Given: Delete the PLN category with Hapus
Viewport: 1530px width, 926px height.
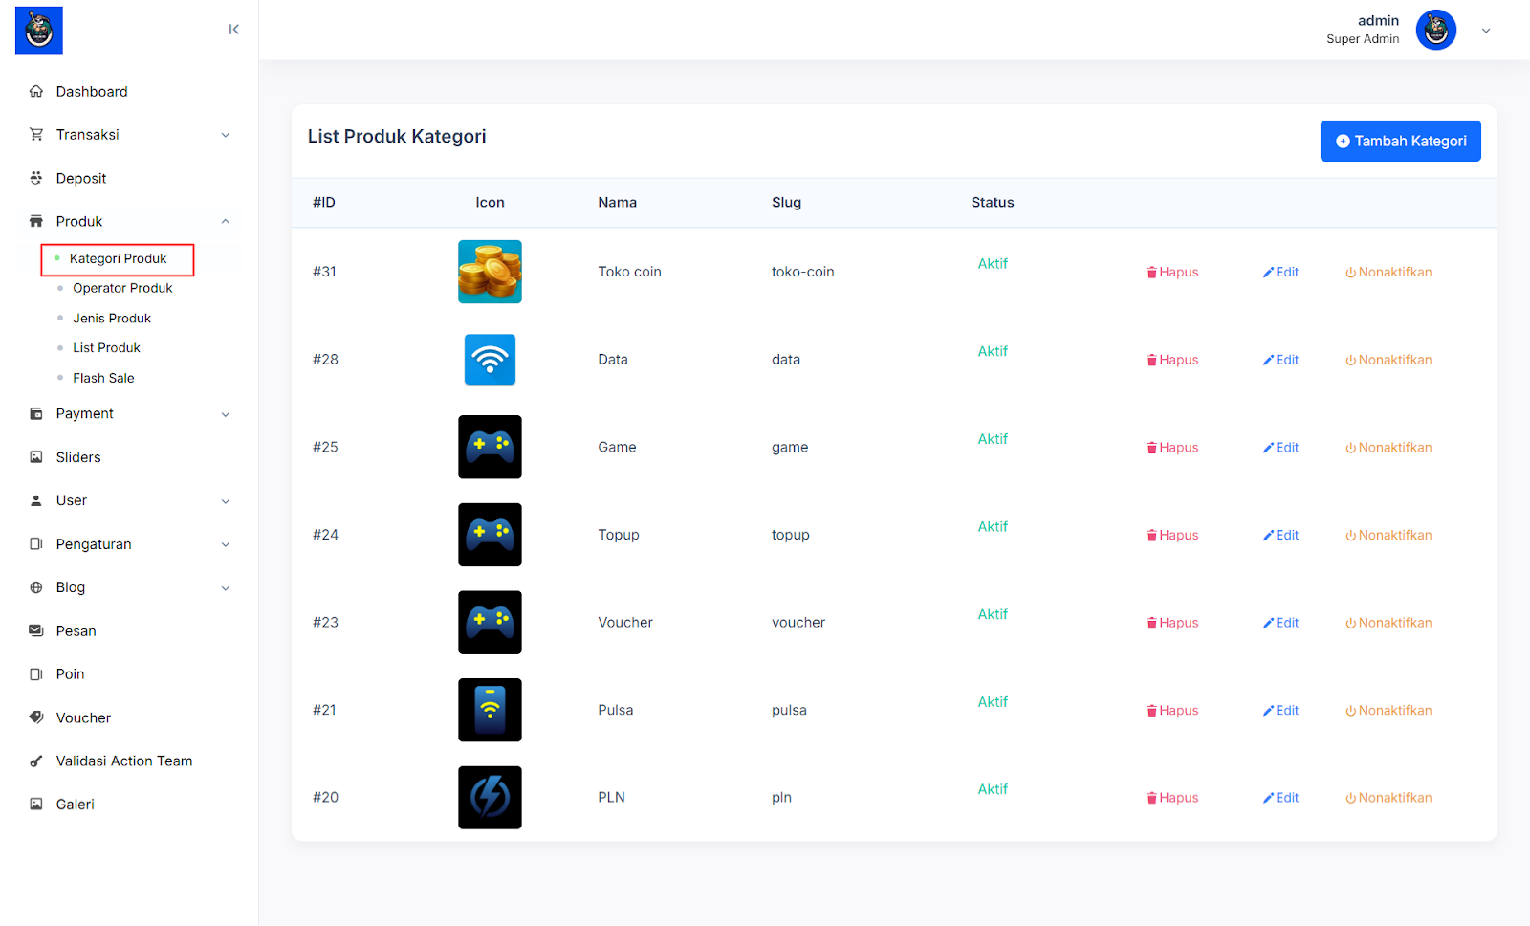Looking at the screenshot, I should coord(1172,798).
